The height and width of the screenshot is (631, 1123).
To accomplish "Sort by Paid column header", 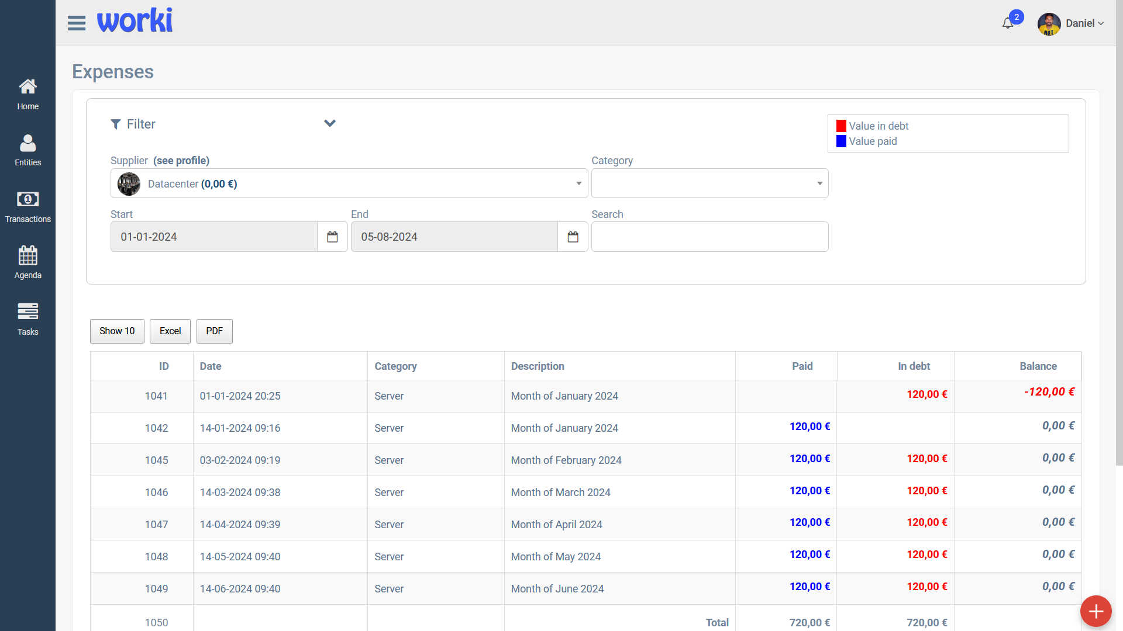I will (x=786, y=366).
